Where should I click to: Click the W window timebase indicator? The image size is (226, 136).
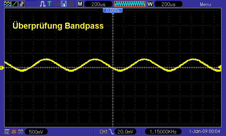coord(150,4)
